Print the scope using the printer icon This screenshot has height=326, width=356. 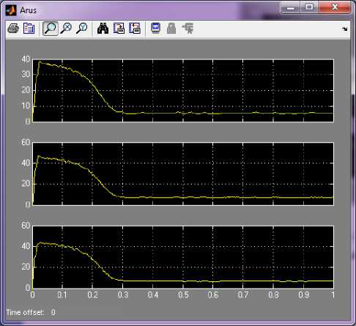[13, 29]
